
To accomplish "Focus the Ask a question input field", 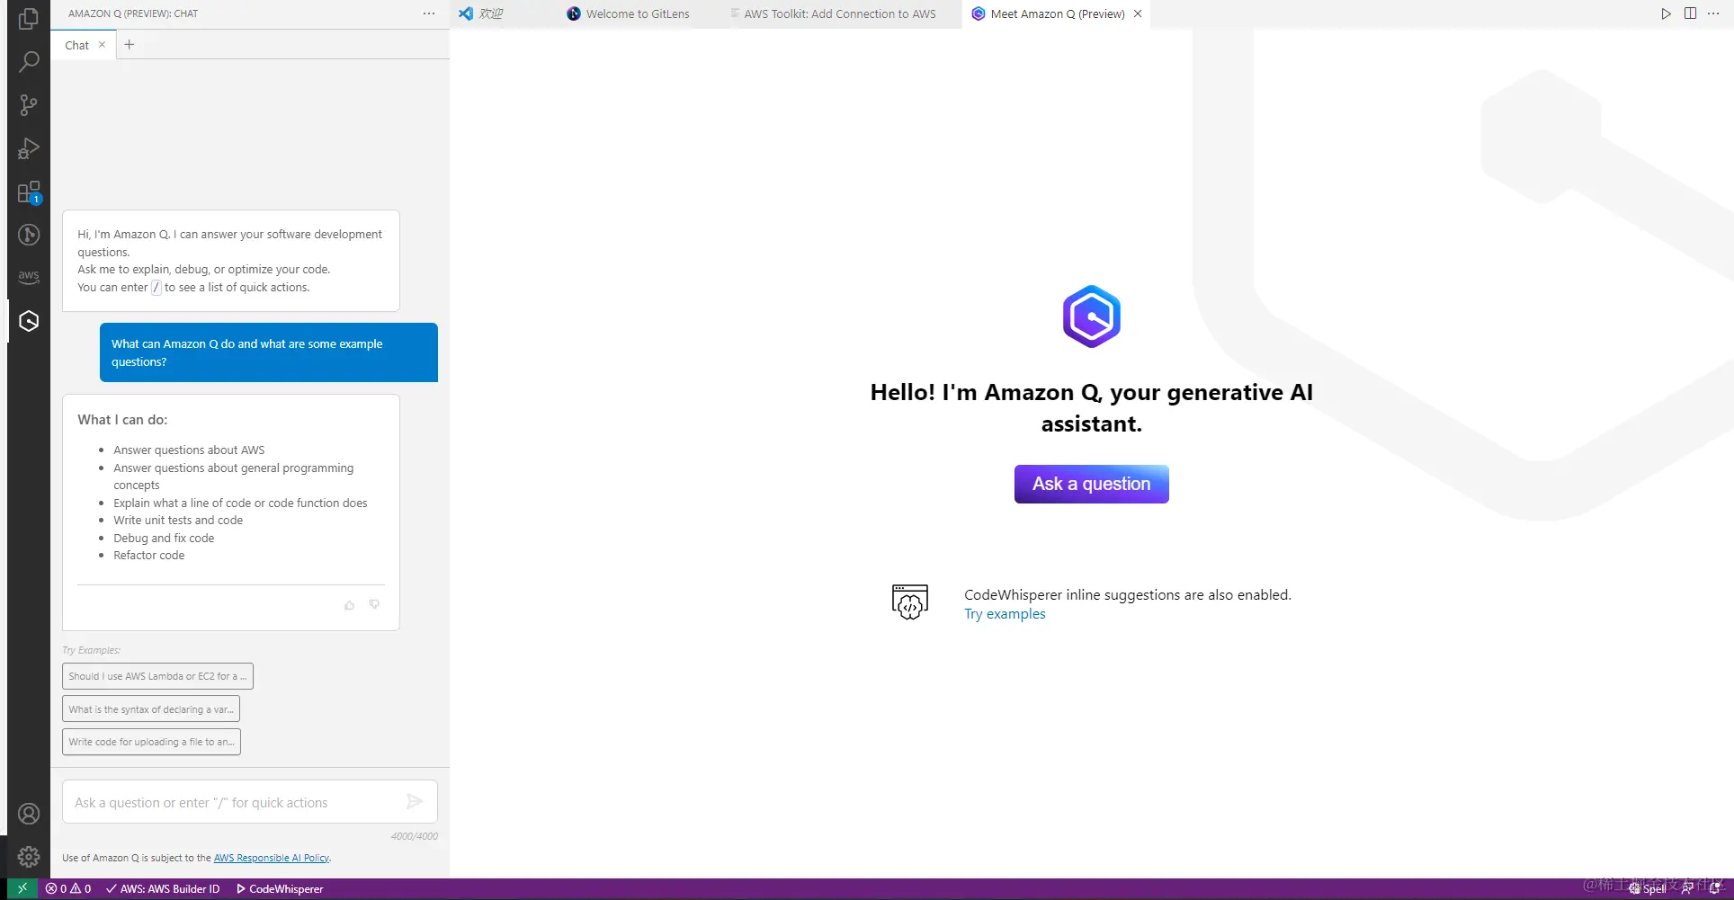I will [x=236, y=802].
